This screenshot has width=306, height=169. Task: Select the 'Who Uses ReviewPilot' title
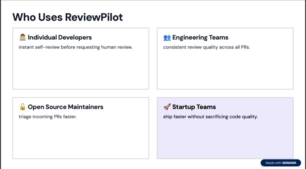coord(68,17)
